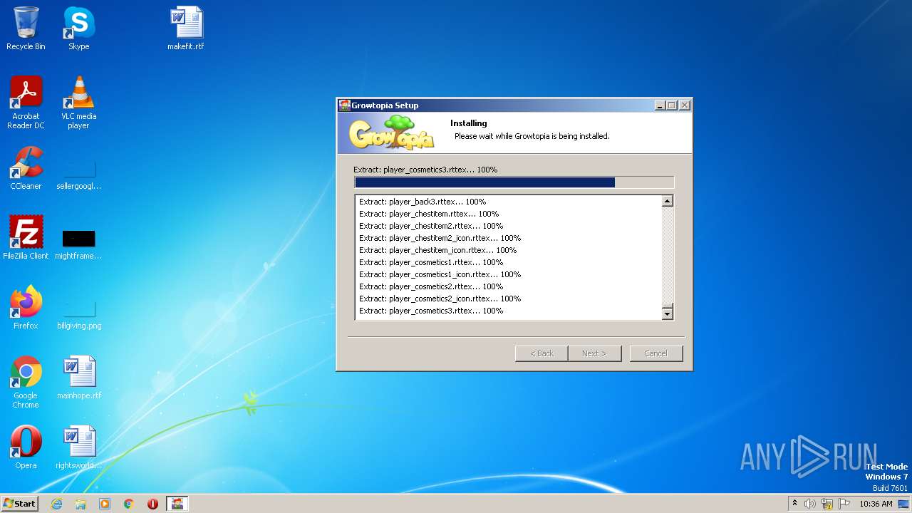
Task: Open the volume speaker tray icon
Action: tap(810, 504)
